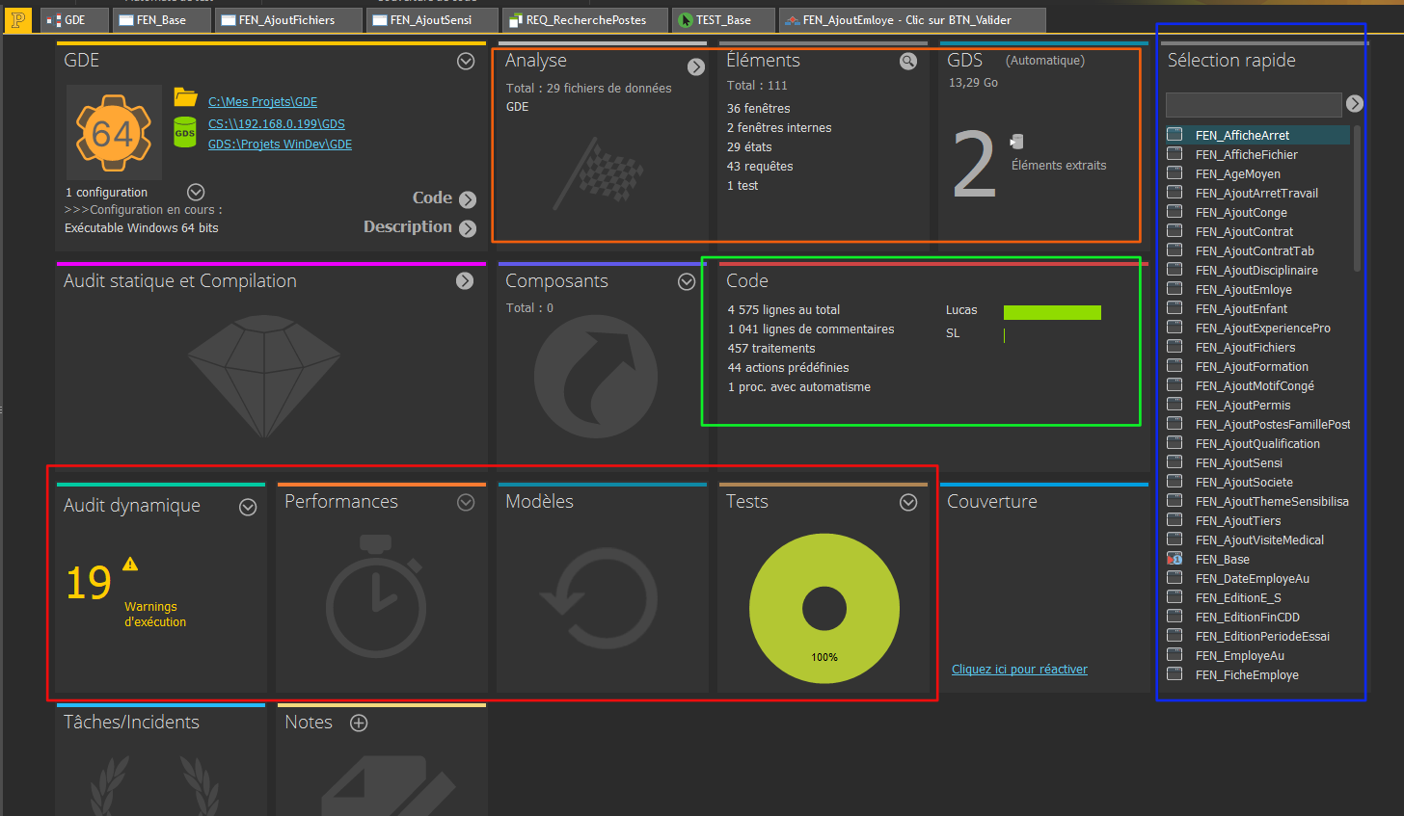Click the green GDS database icon

pos(185,133)
